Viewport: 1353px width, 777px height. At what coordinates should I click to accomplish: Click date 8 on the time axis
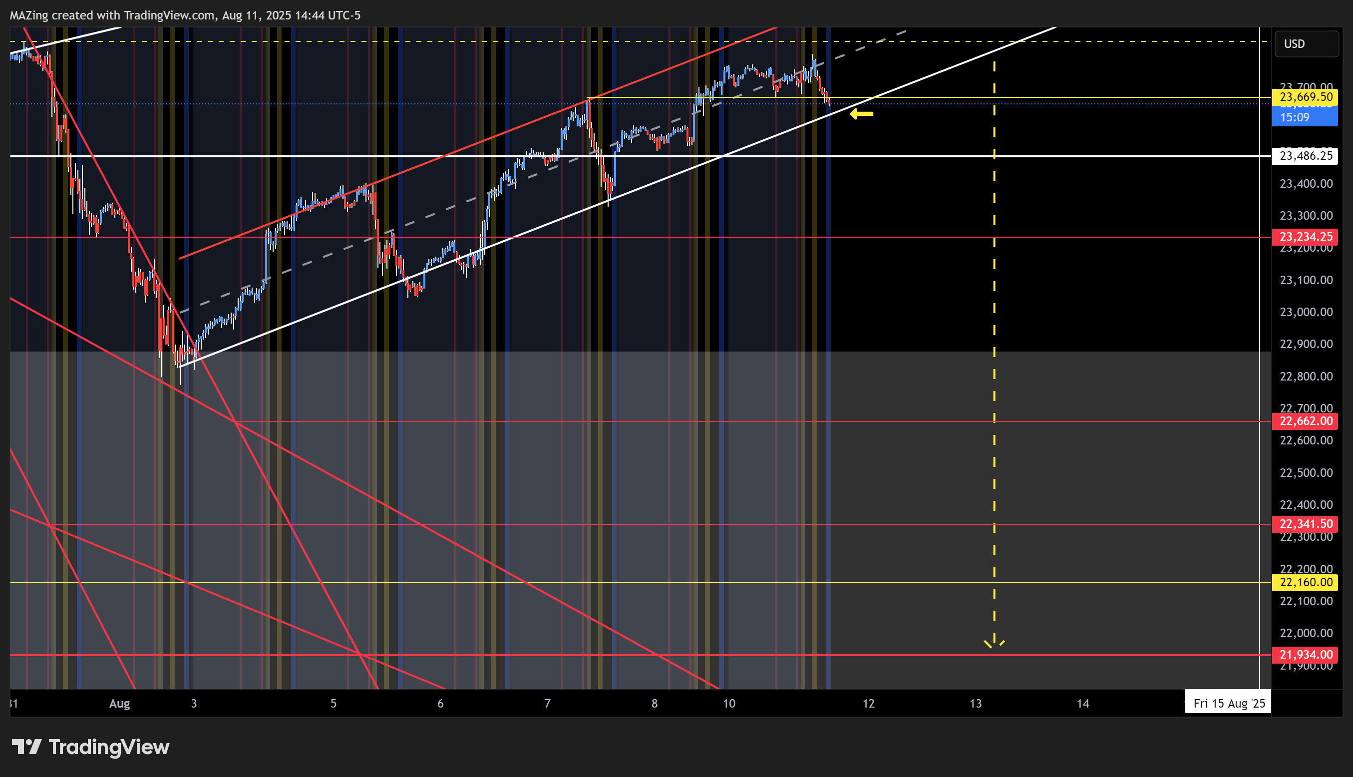(655, 704)
